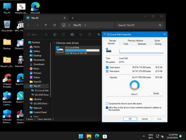Refresh the This PC view
This screenshot has height=140, width=186.
pos(54,25)
